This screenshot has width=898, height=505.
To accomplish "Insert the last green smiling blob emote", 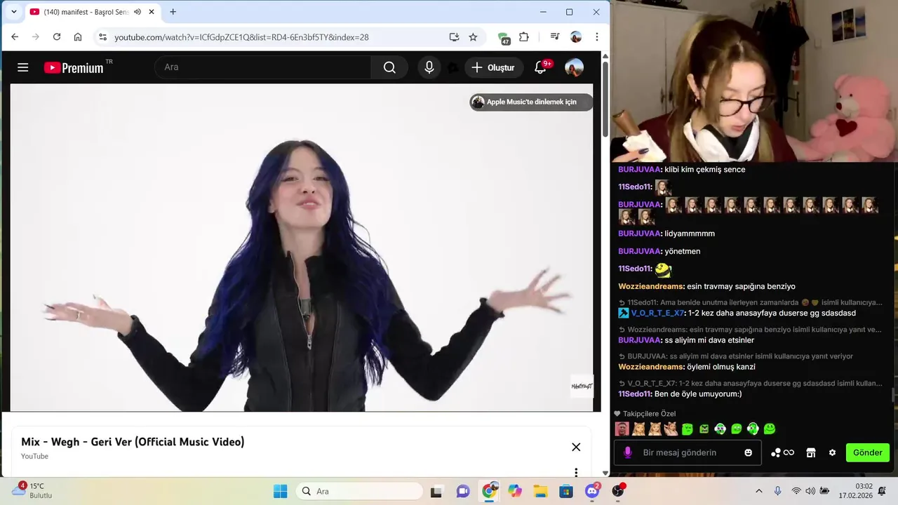I will click(770, 429).
